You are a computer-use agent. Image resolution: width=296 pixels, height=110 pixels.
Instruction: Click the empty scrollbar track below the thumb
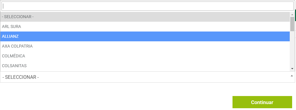292,49
